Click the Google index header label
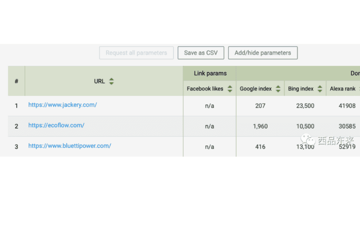The width and height of the screenshot is (360, 225). coord(256,89)
